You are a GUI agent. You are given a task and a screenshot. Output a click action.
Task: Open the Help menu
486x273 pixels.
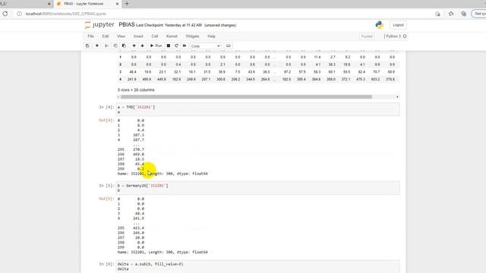211,36
